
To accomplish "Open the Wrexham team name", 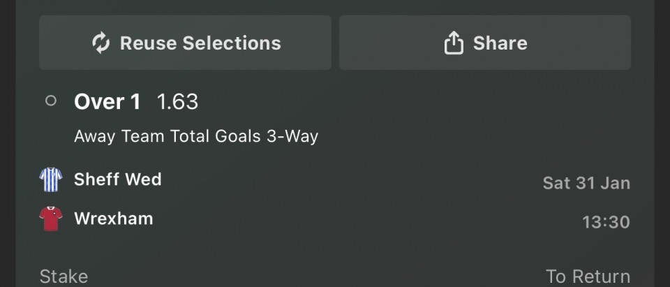I will [x=113, y=219].
